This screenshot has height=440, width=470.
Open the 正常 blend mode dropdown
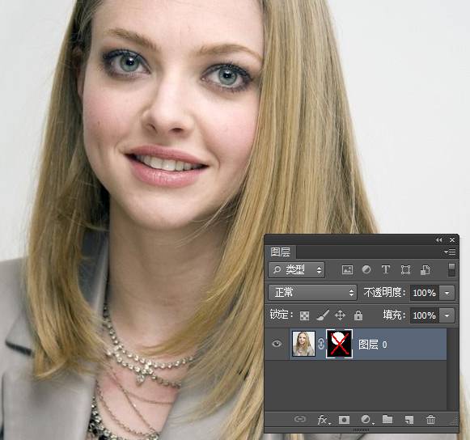pos(312,292)
